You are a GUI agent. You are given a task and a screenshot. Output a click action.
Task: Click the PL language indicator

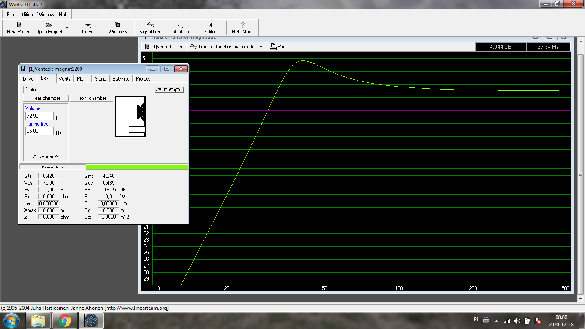(x=477, y=320)
